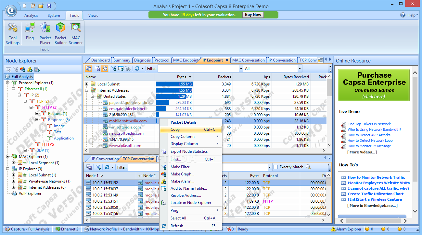This screenshot has height=235, width=422.
Task: Open the Views ribbon tab
Action: (93, 15)
